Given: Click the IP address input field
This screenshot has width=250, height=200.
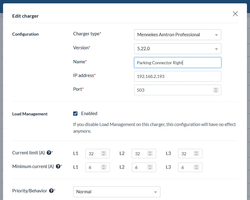Looking at the screenshot, I should [x=177, y=76].
